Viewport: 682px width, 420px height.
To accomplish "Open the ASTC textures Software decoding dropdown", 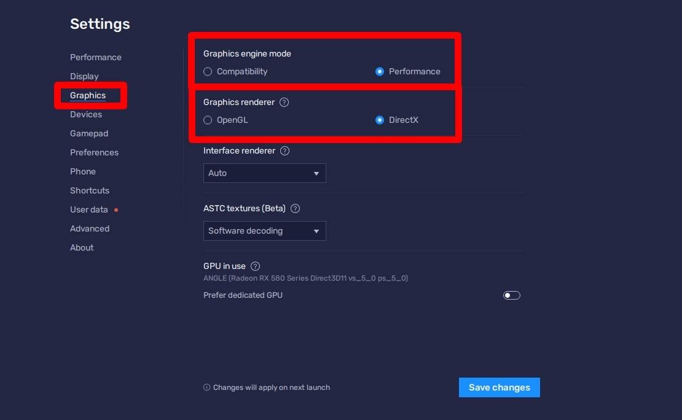I will (264, 231).
